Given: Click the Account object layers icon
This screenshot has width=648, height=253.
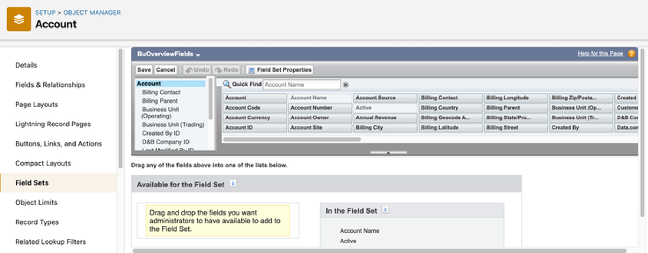Looking at the screenshot, I should [19, 19].
